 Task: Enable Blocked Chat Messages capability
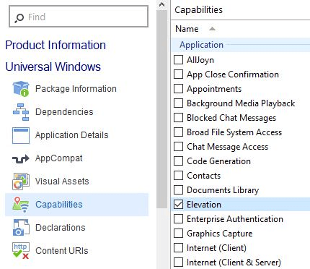(178, 118)
